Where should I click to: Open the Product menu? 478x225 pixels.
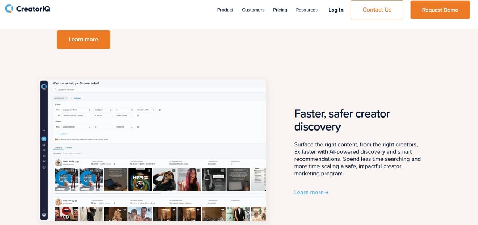click(225, 10)
